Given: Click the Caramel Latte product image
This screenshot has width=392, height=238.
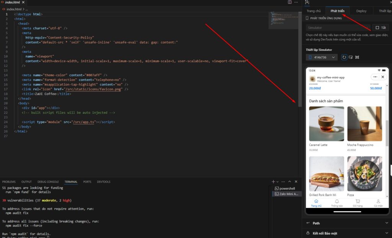Looking at the screenshot, I should click(326, 124).
